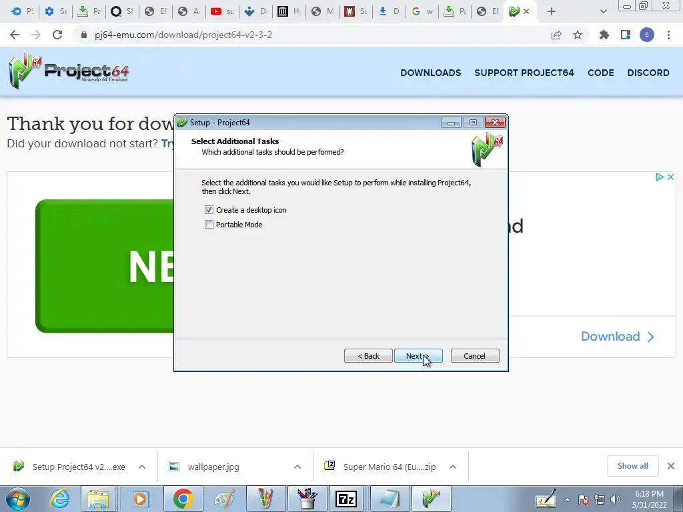Expand options for Super Mario 64 zip download
The height and width of the screenshot is (512, 683).
[x=453, y=467]
